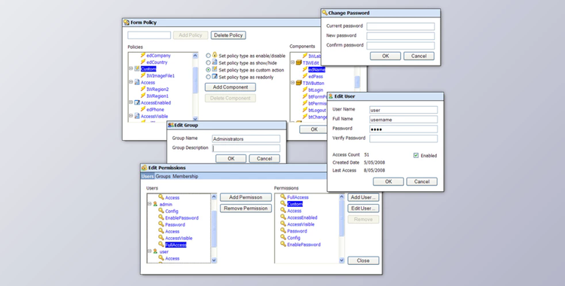Click Add Permisson button
Screen dimensions: 565x286
pyautogui.click(x=246, y=197)
